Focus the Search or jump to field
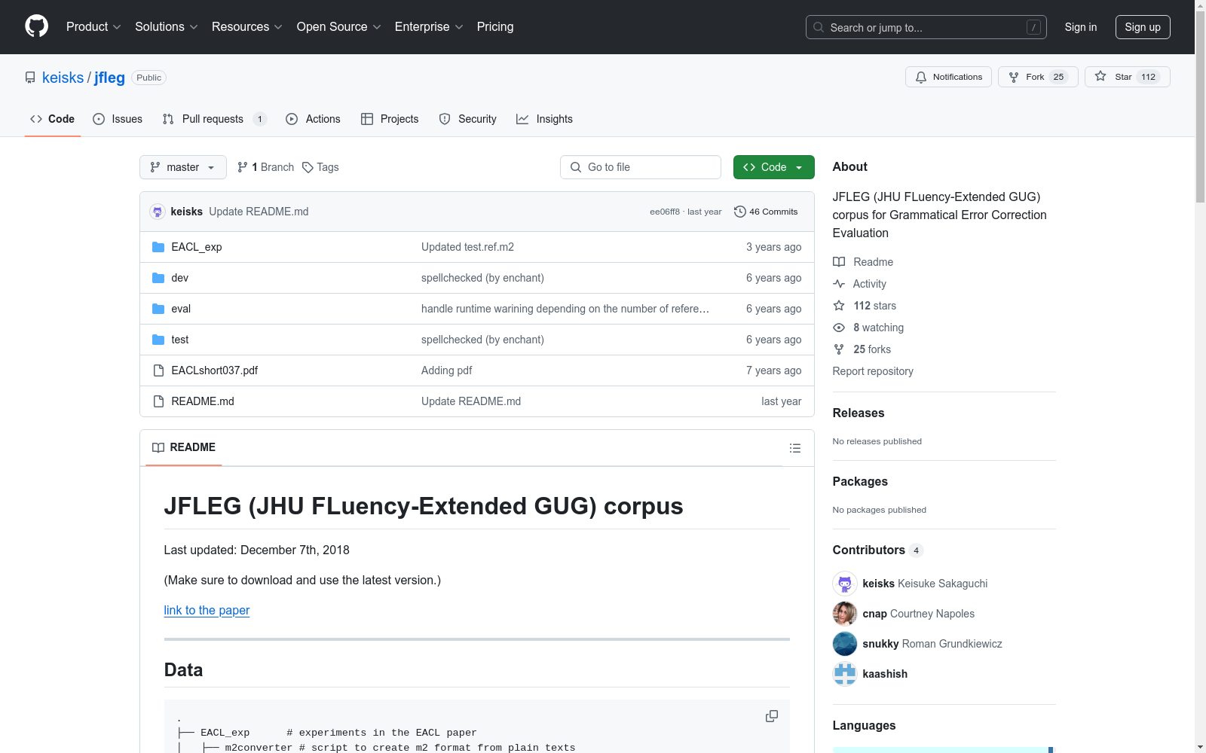The image size is (1206, 753). [926, 27]
